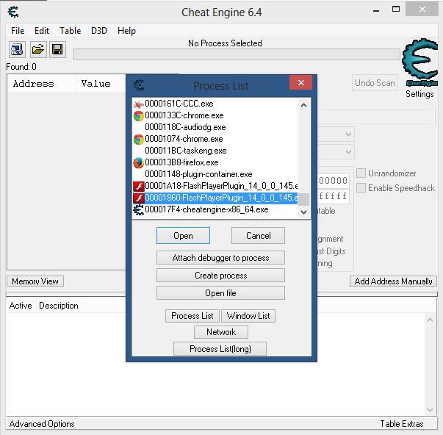The image size is (443, 435).
Task: Click the address table scroll up arrow
Action: [431, 320]
